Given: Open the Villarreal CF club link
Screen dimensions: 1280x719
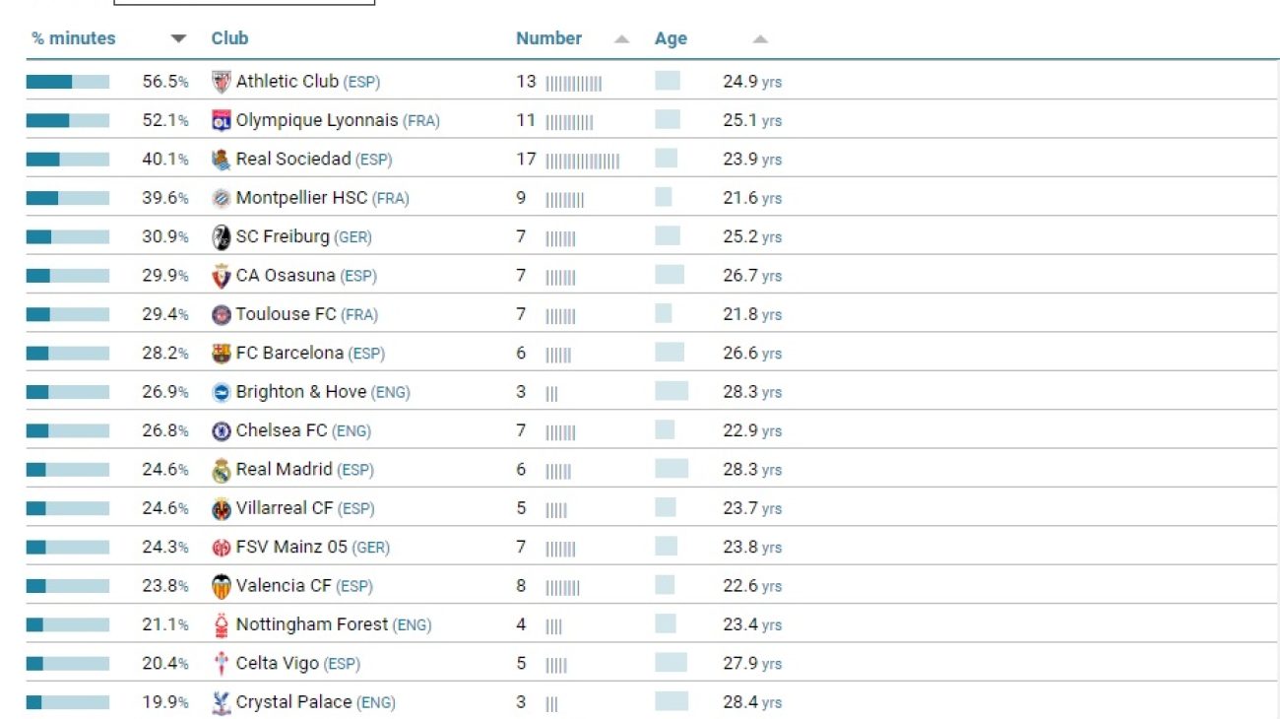Looking at the screenshot, I should click(285, 508).
